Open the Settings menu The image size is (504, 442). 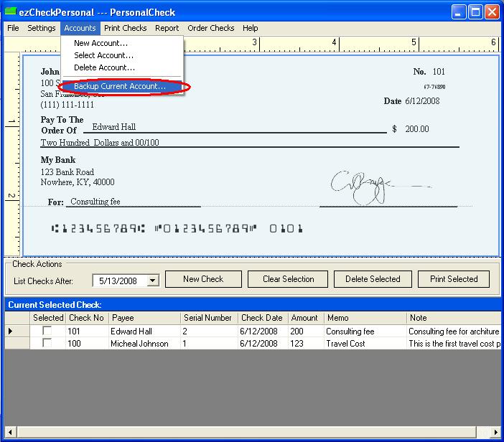click(42, 28)
